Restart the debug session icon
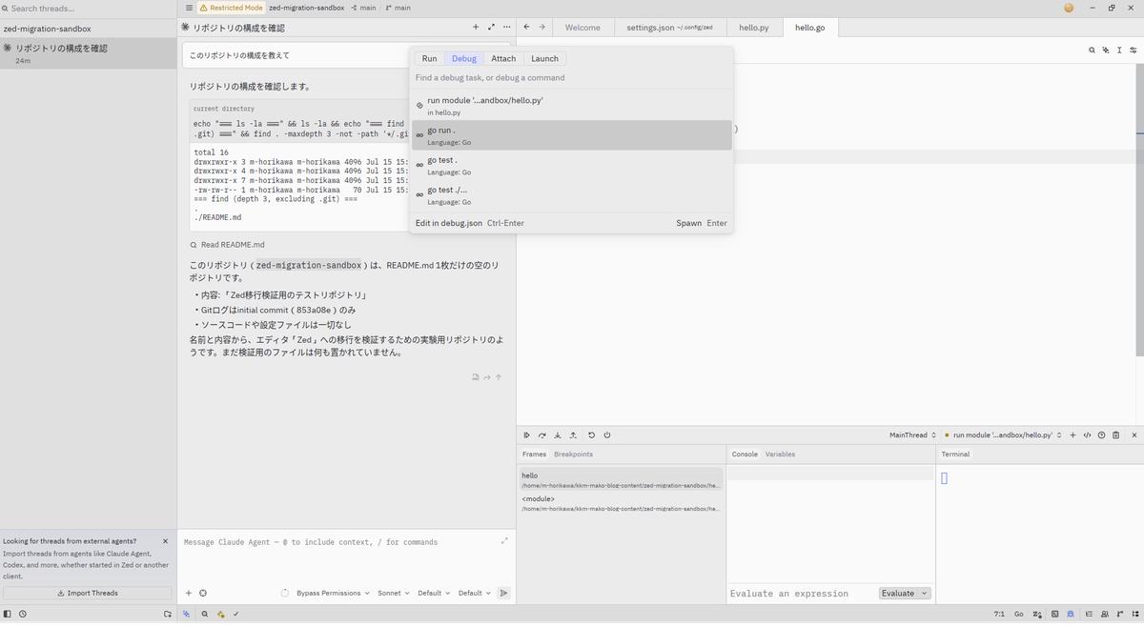This screenshot has height=627, width=1144. (591, 435)
